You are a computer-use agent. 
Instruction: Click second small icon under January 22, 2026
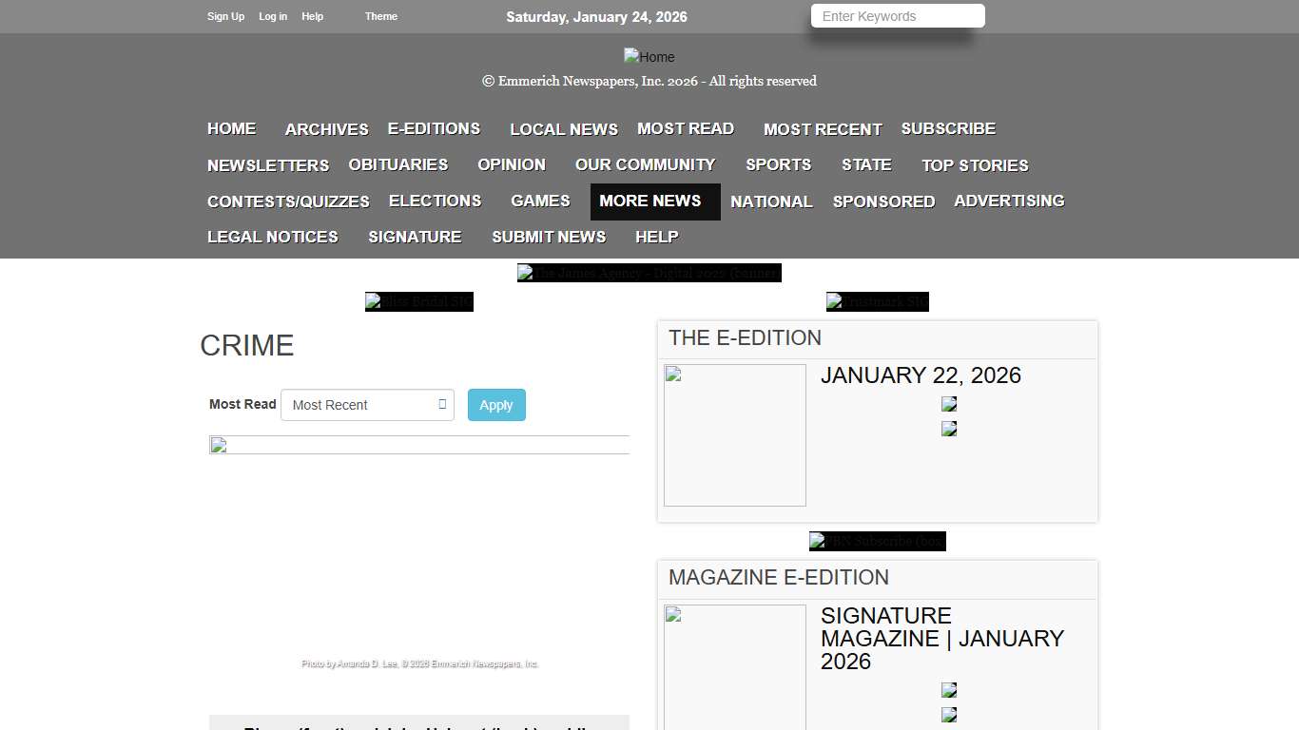[x=949, y=429]
